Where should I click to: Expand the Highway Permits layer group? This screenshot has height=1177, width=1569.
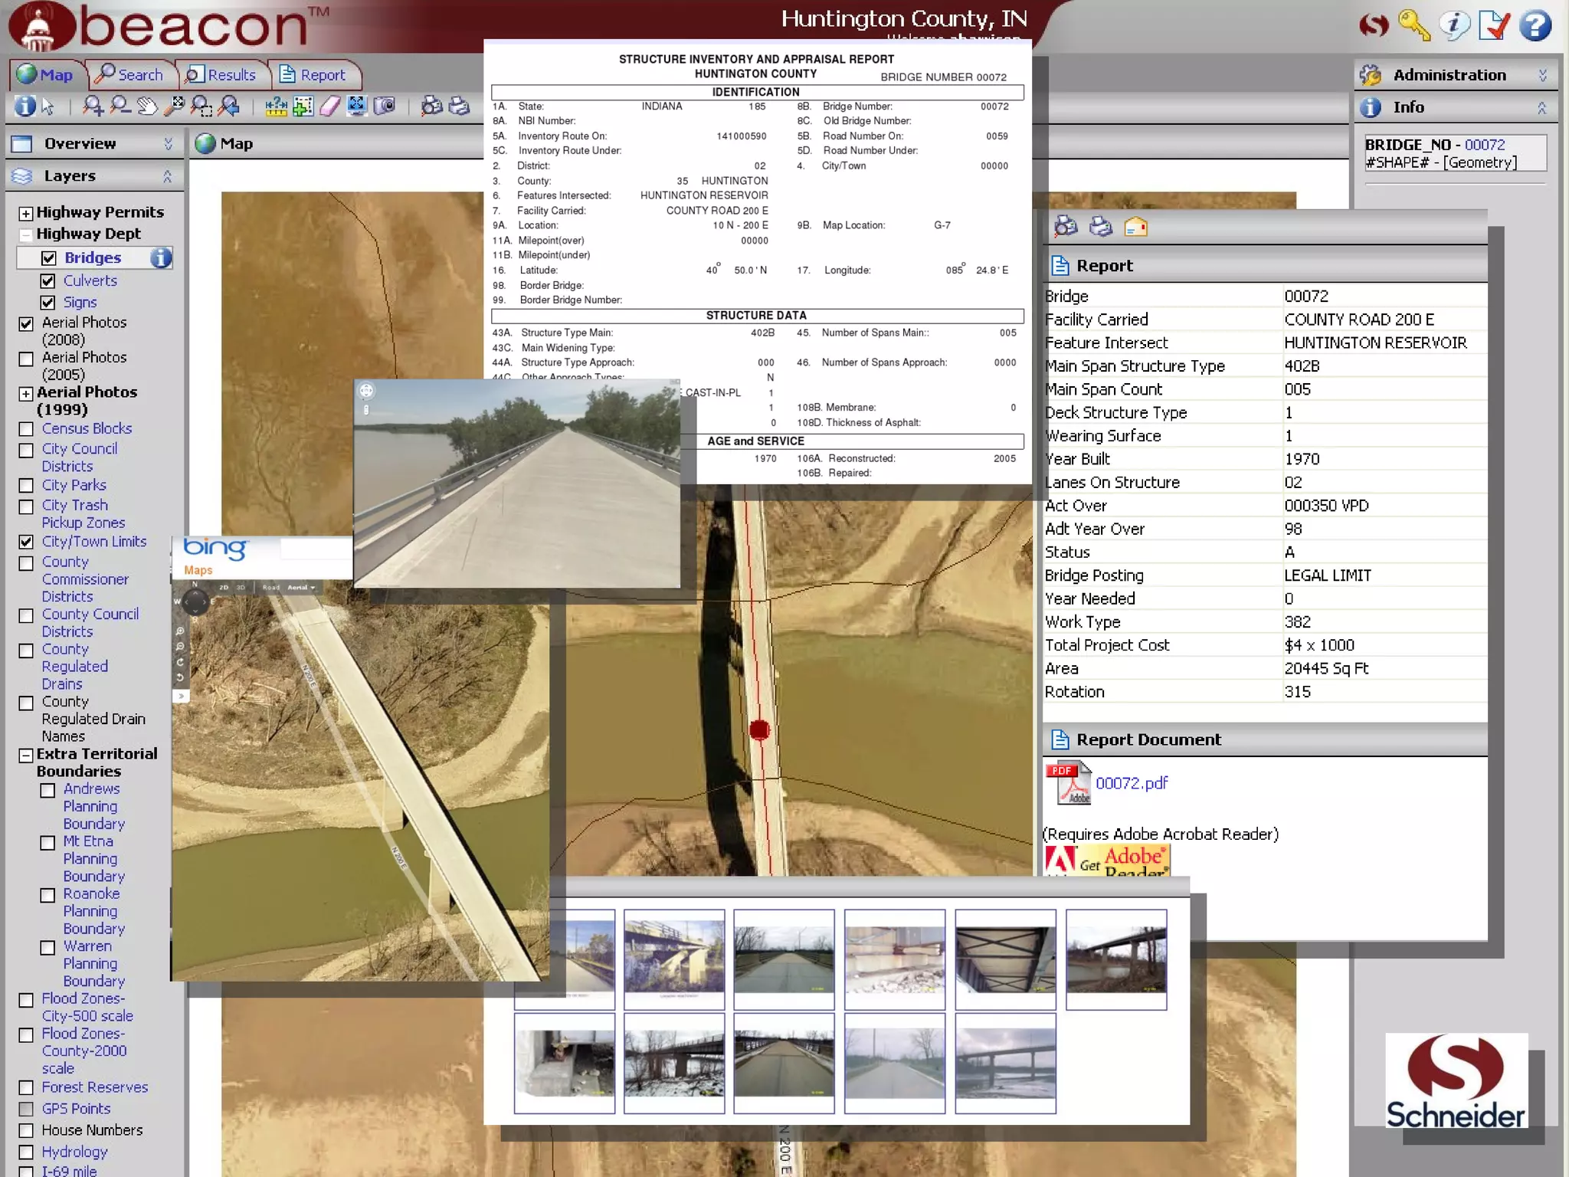26,213
